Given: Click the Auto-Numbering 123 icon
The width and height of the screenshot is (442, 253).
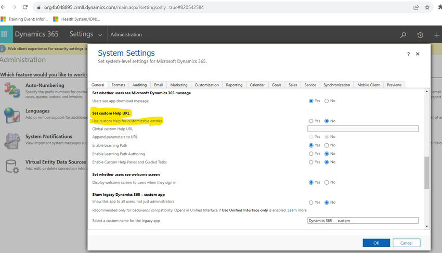Looking at the screenshot, I should tap(12, 90).
